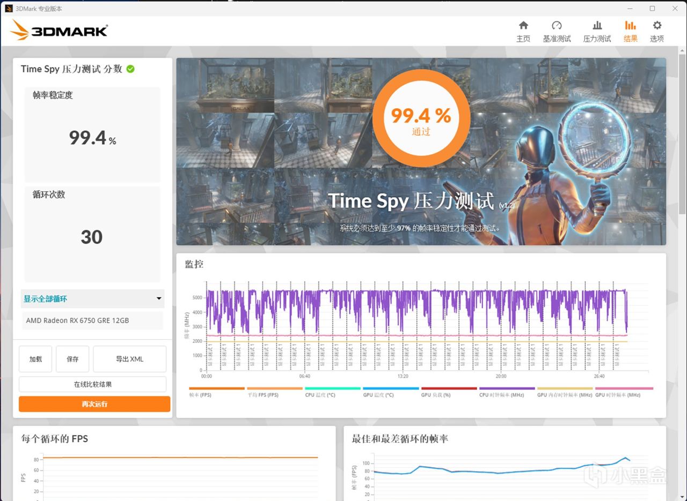Click the 每个循环的 FPS heading
687x501 pixels.
coord(55,438)
